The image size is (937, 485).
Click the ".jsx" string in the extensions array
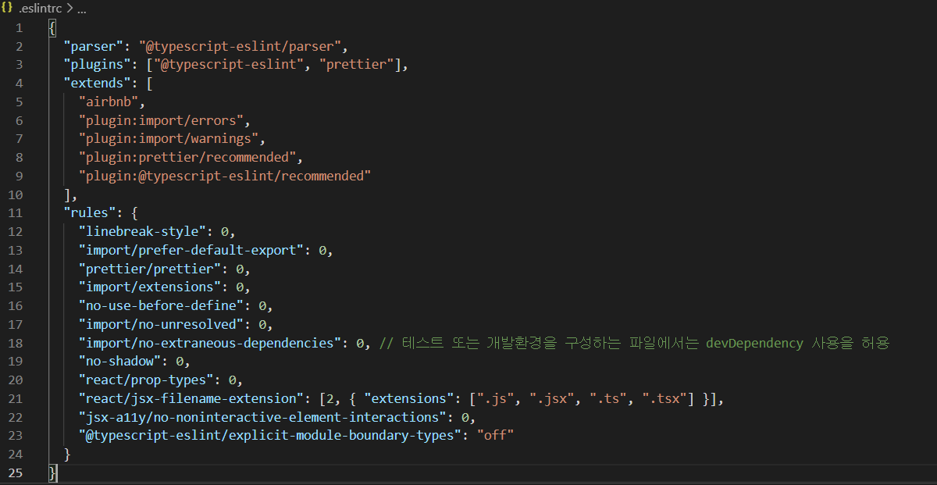coord(552,398)
